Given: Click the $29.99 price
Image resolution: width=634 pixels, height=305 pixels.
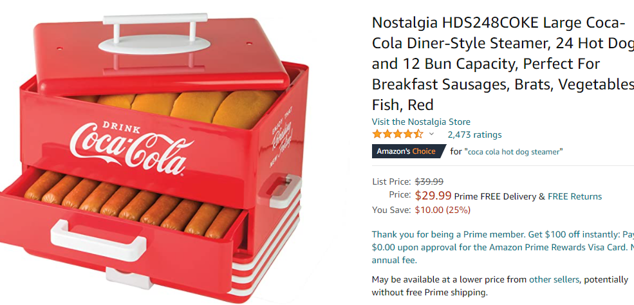Looking at the screenshot, I should click(433, 196).
